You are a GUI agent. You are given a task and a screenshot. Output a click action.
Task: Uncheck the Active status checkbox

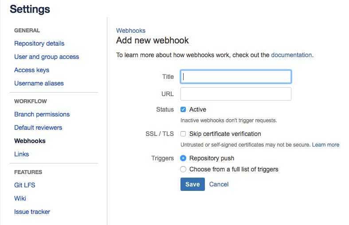(183, 109)
